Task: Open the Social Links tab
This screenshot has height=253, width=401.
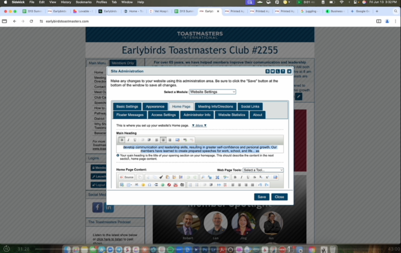Action: 250,106
